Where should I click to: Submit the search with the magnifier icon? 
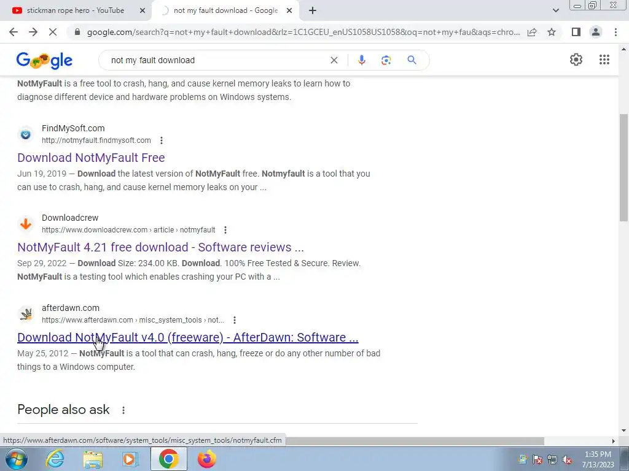412,60
